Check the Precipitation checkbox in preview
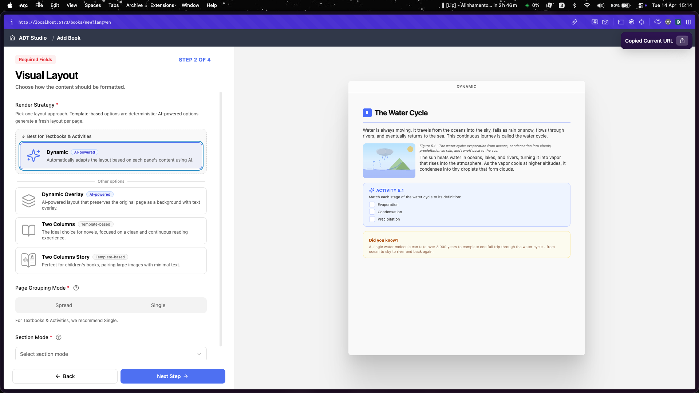The height and width of the screenshot is (393, 699). (x=372, y=219)
